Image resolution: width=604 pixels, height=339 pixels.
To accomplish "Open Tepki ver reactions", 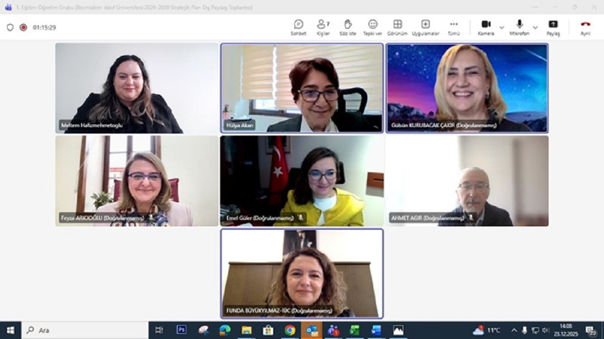I will click(x=372, y=27).
